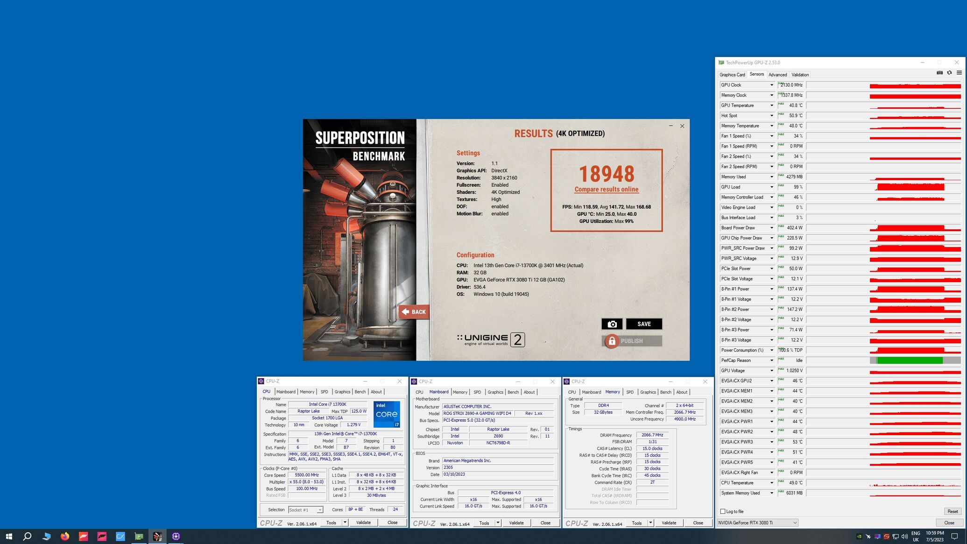Click the GPU-Z refresh icon
967x544 pixels.
[949, 73]
